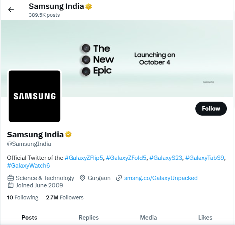Click the Samsung profile picture
235x225 pixels.
click(x=35, y=96)
